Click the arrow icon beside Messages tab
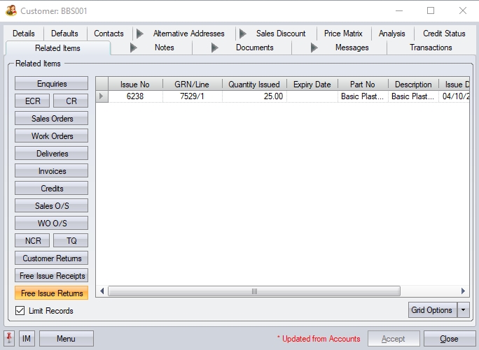This screenshot has width=479, height=350. click(x=314, y=48)
